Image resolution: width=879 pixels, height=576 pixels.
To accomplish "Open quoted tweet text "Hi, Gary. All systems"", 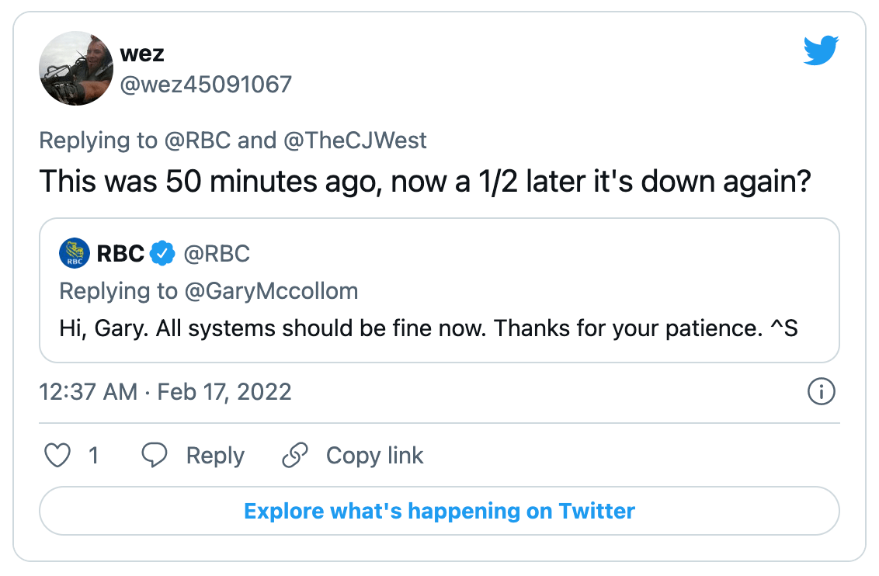I will pyautogui.click(x=429, y=328).
